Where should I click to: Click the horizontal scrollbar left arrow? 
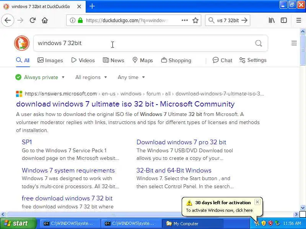(x=3, y=214)
